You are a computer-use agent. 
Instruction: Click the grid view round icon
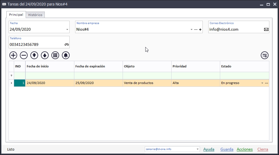(x=55, y=55)
